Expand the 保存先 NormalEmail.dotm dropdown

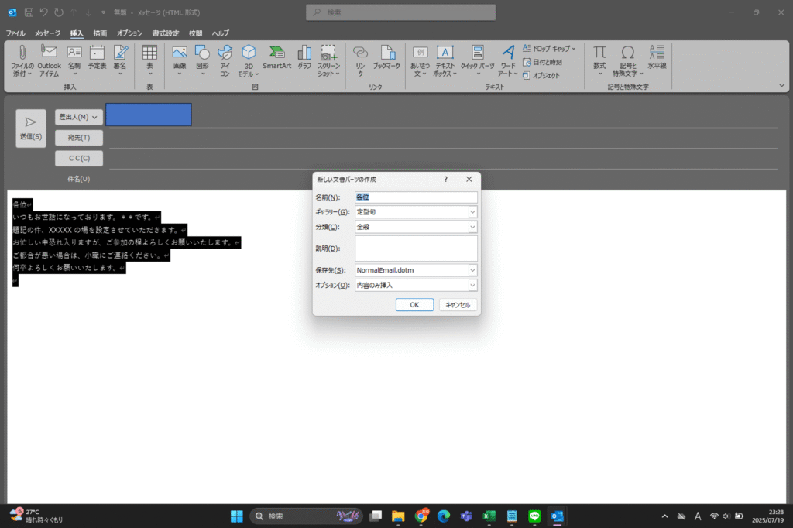tap(472, 270)
